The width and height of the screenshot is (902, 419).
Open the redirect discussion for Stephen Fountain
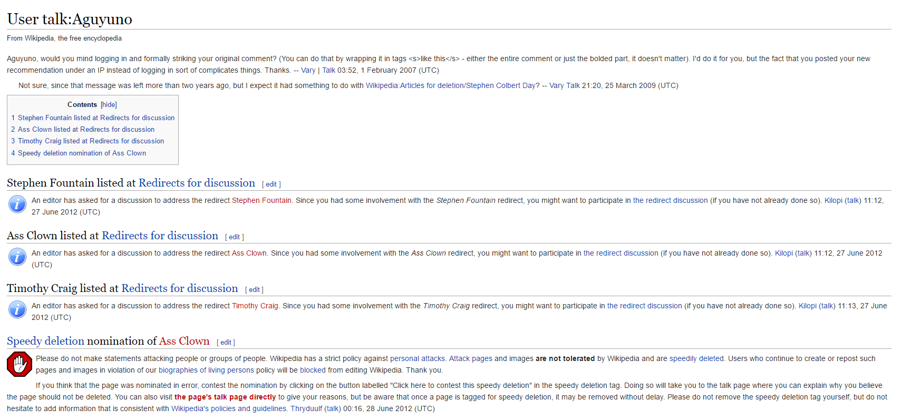pos(670,200)
